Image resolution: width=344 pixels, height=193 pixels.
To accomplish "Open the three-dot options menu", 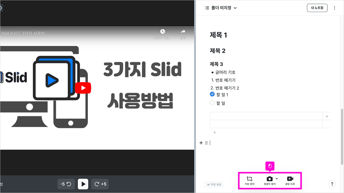I will pyautogui.click(x=335, y=8).
